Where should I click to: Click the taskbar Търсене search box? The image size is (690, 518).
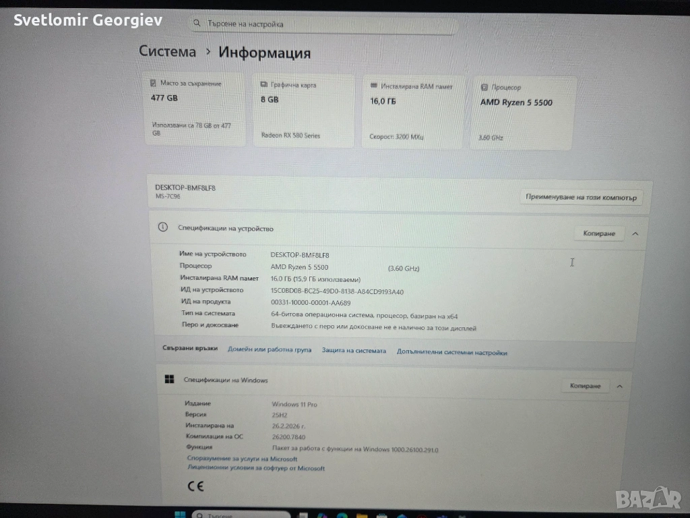pyautogui.click(x=241, y=515)
